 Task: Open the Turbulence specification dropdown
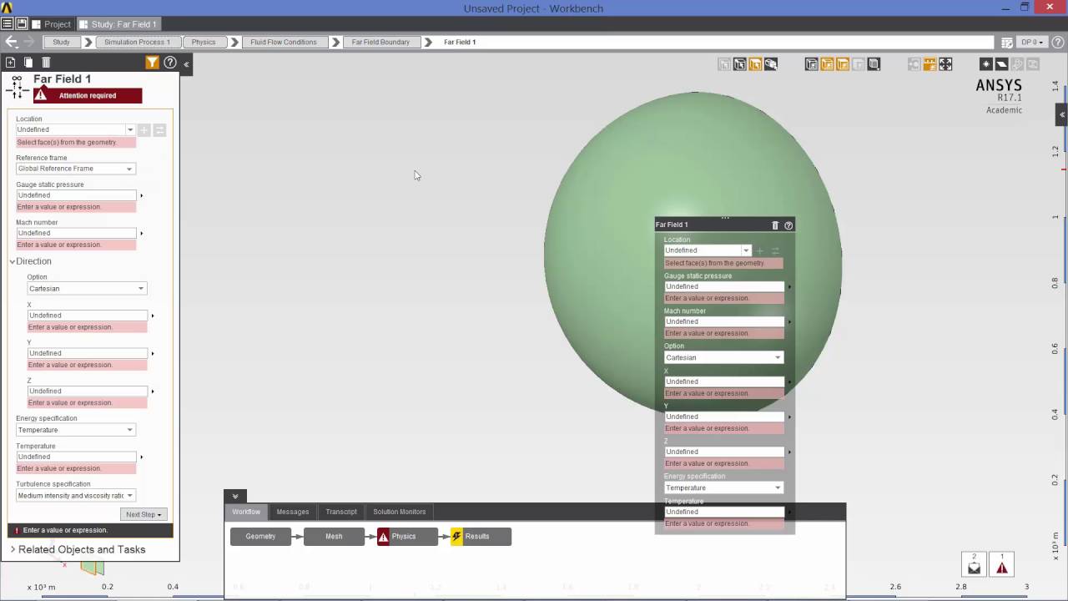click(75, 495)
